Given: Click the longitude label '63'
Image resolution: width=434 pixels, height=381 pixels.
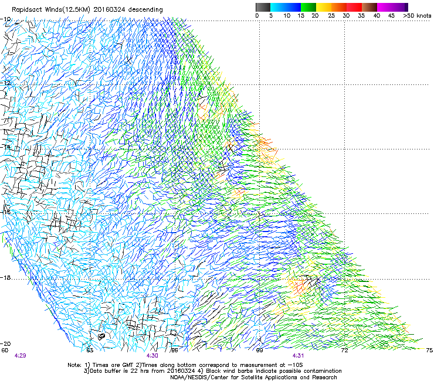Looking at the screenshot, I should [90, 351].
